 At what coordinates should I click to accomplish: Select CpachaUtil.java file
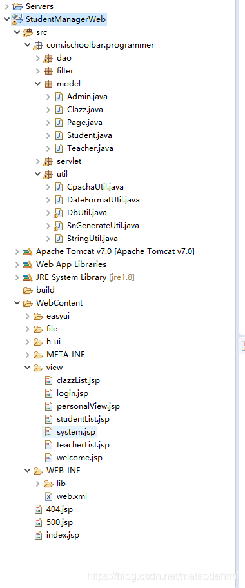tap(95, 187)
